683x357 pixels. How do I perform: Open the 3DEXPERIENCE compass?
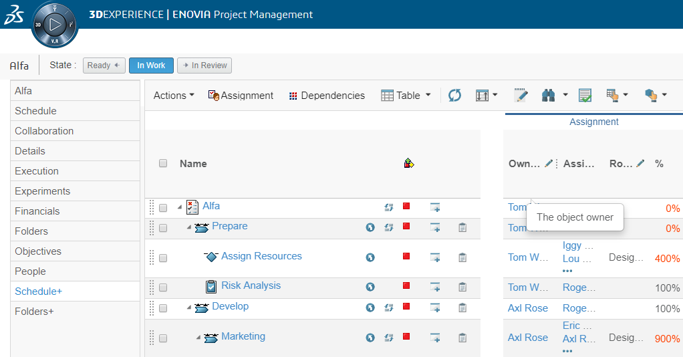click(x=55, y=25)
